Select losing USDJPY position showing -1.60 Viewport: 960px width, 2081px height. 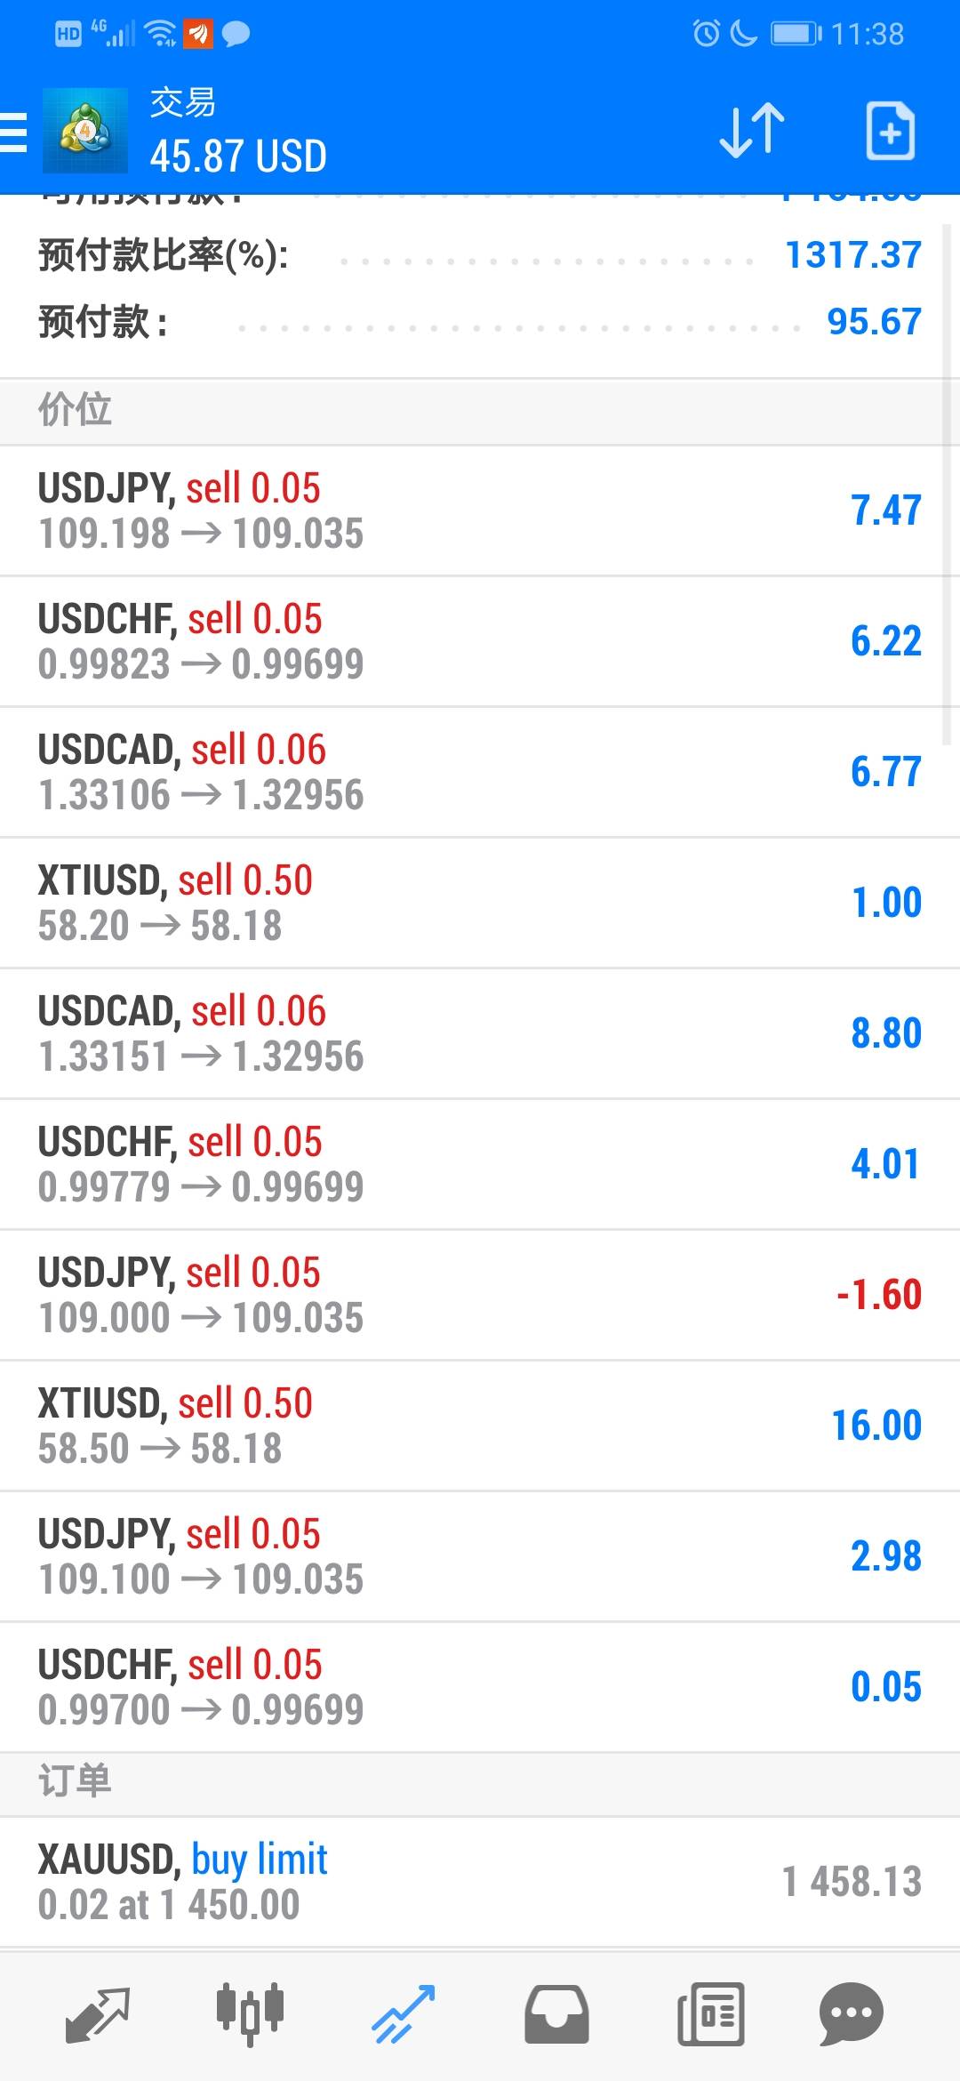(480, 1295)
